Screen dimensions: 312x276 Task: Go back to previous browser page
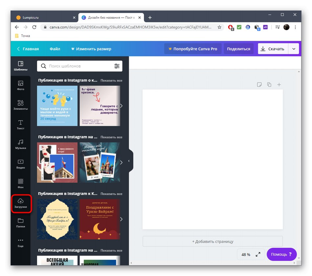pos(17,27)
